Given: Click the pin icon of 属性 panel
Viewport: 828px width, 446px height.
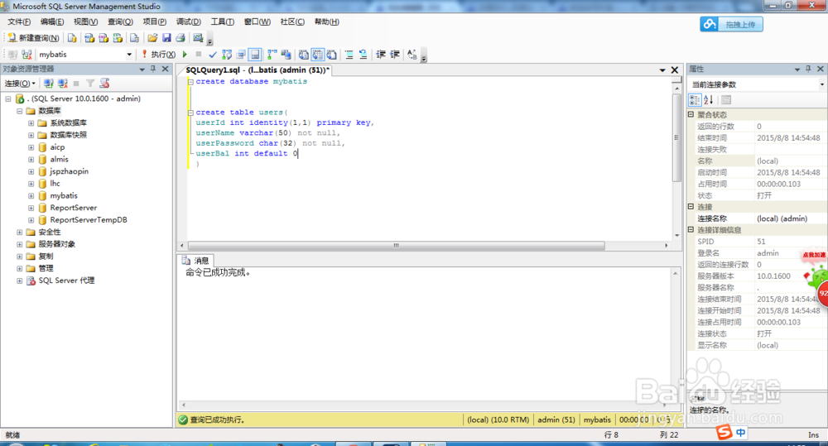Looking at the screenshot, I should coord(808,70).
